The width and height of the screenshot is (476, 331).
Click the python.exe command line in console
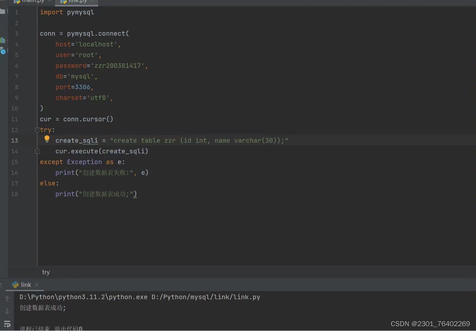(x=140, y=297)
